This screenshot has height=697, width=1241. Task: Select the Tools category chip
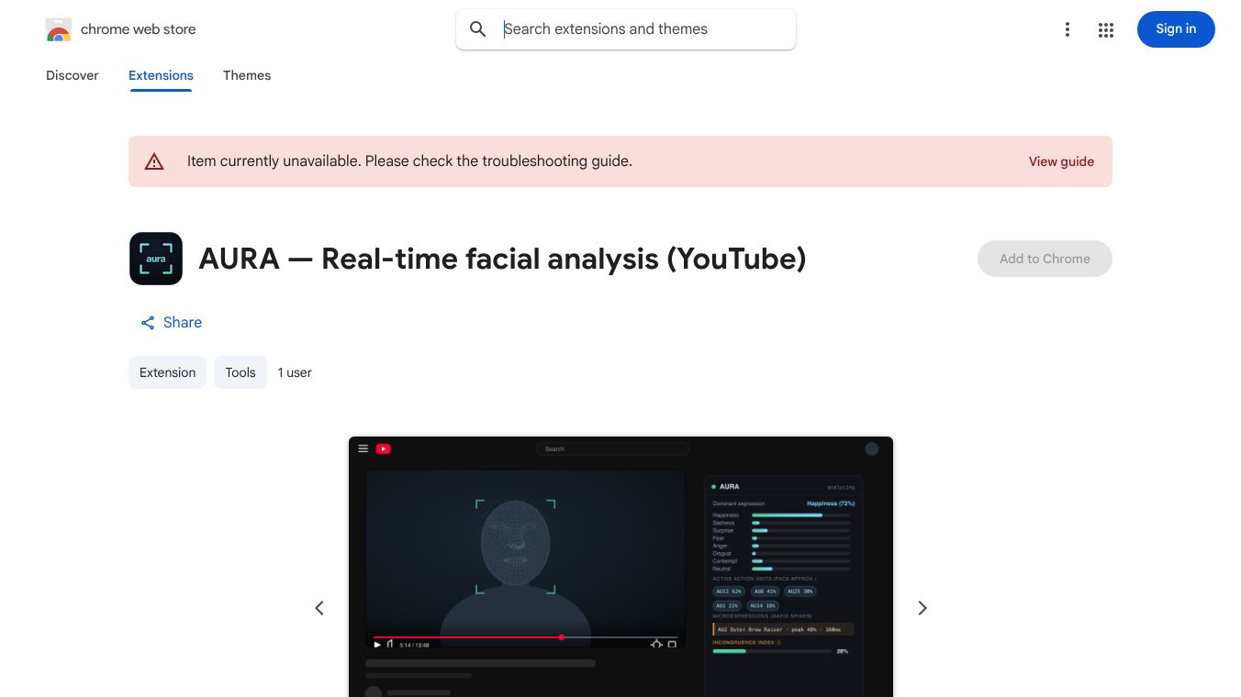240,372
